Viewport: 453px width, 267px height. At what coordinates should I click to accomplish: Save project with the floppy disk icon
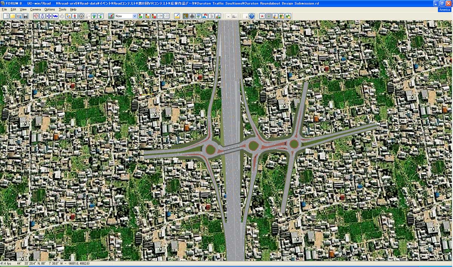(x=26, y=16)
